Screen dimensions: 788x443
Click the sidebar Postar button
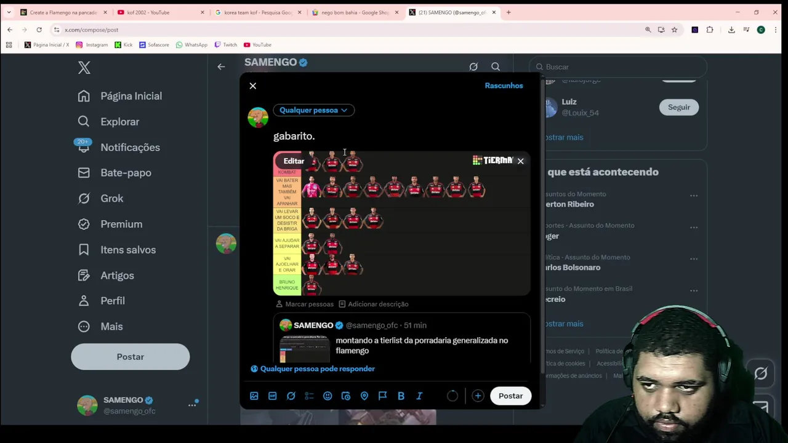[130, 357]
